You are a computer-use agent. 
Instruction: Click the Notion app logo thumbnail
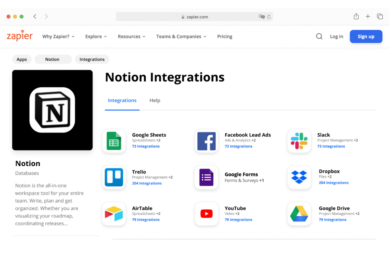coord(52,110)
